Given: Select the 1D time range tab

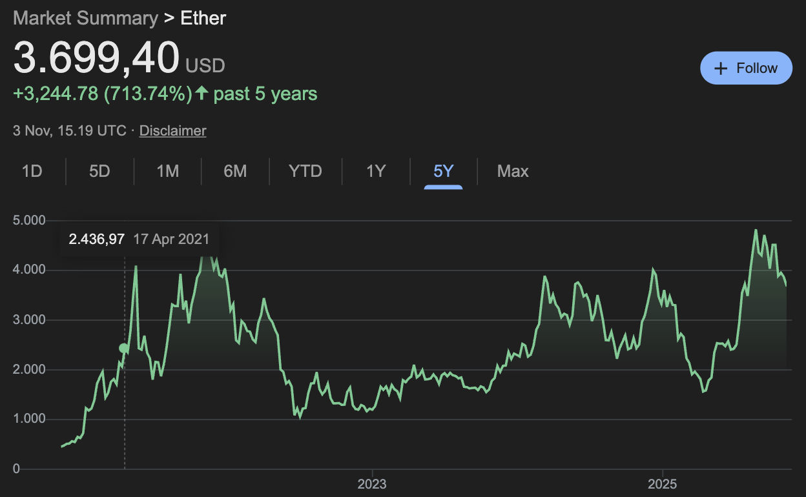Looking at the screenshot, I should (32, 171).
